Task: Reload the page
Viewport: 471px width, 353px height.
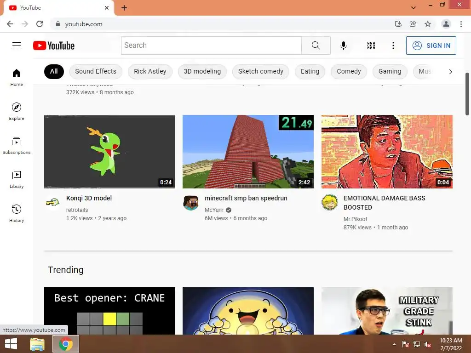Action: coord(40,24)
